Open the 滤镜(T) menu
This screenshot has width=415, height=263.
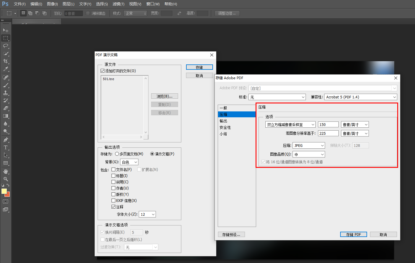118,4
